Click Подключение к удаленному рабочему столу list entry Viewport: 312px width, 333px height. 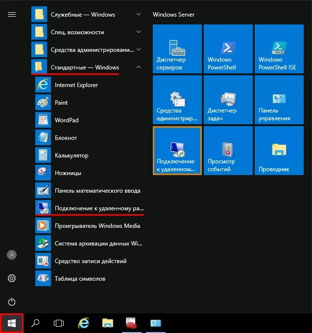pyautogui.click(x=99, y=208)
